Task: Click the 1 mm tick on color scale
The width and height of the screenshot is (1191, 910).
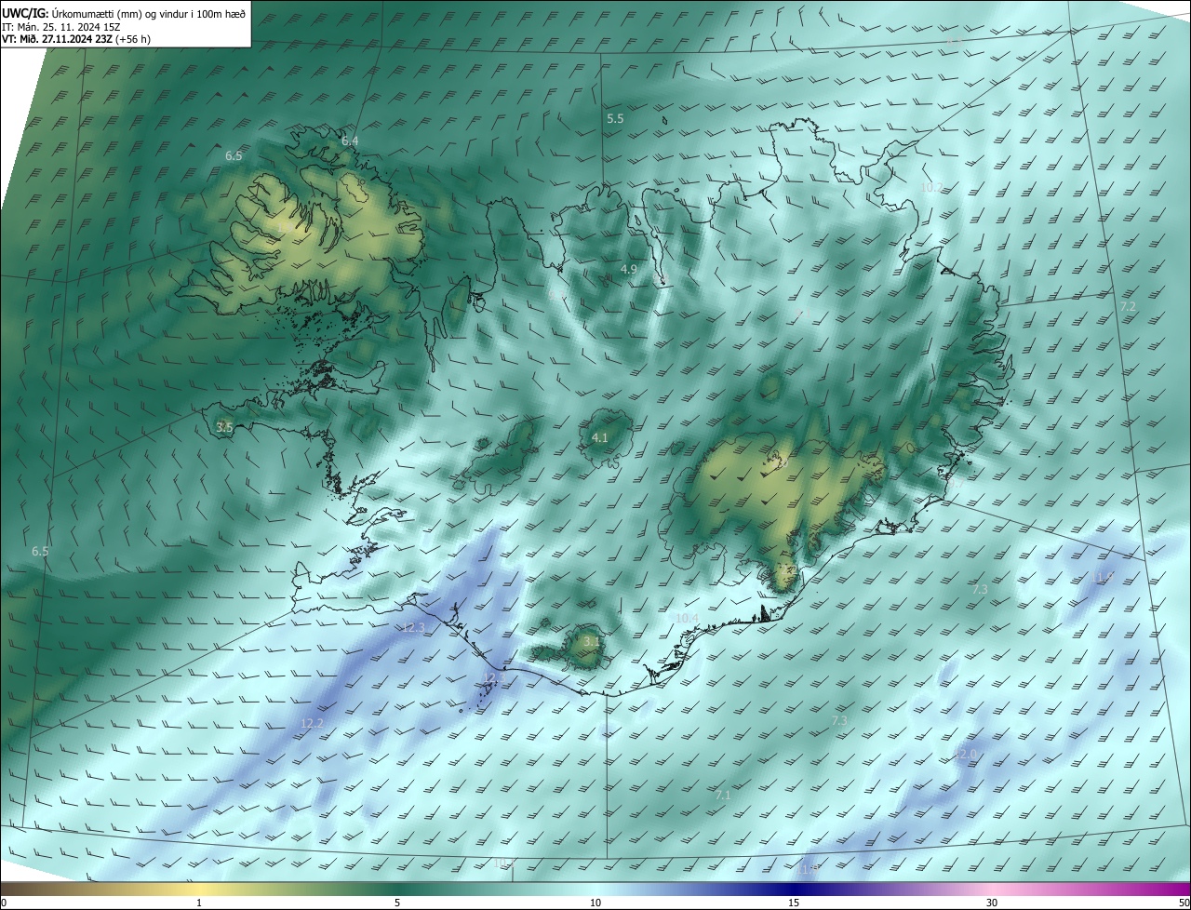Action: (199, 903)
